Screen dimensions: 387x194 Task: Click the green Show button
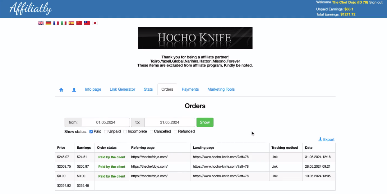[x=205, y=122]
